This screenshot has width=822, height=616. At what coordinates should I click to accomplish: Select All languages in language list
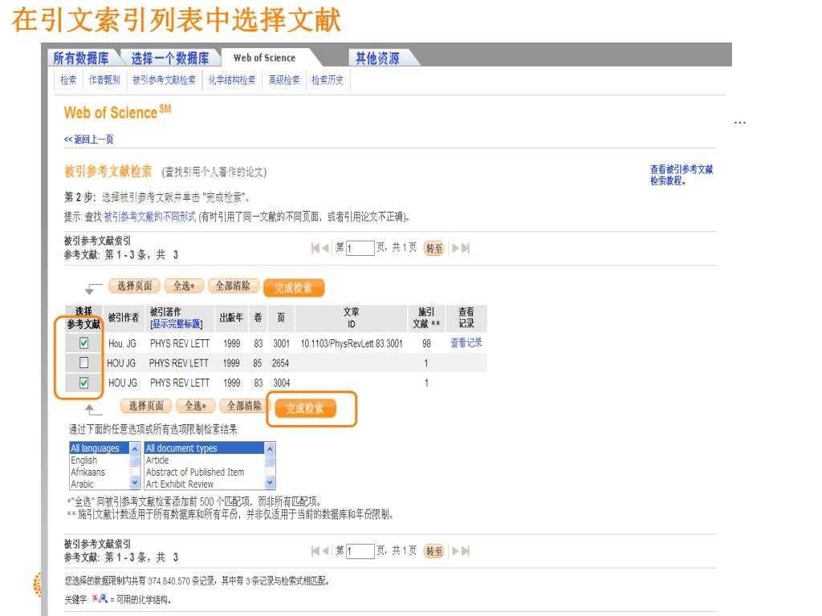pyautogui.click(x=100, y=448)
